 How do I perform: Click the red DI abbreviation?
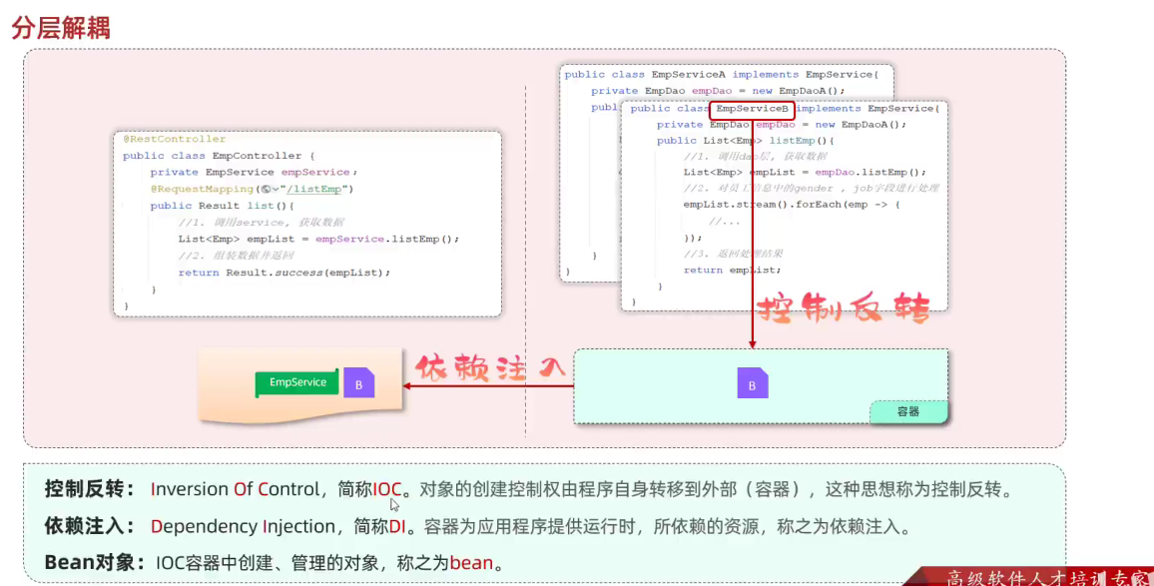pyautogui.click(x=397, y=526)
